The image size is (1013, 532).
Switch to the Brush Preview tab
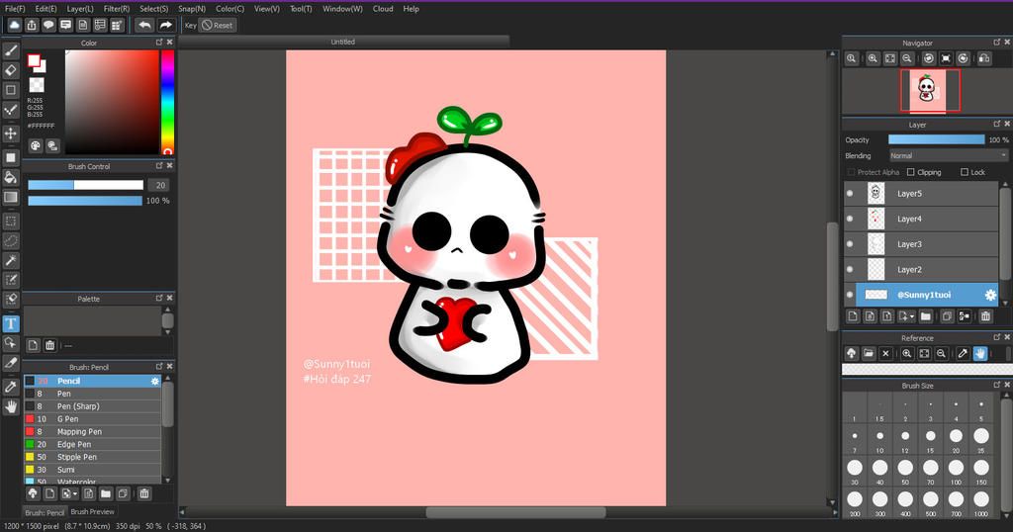coord(92,512)
